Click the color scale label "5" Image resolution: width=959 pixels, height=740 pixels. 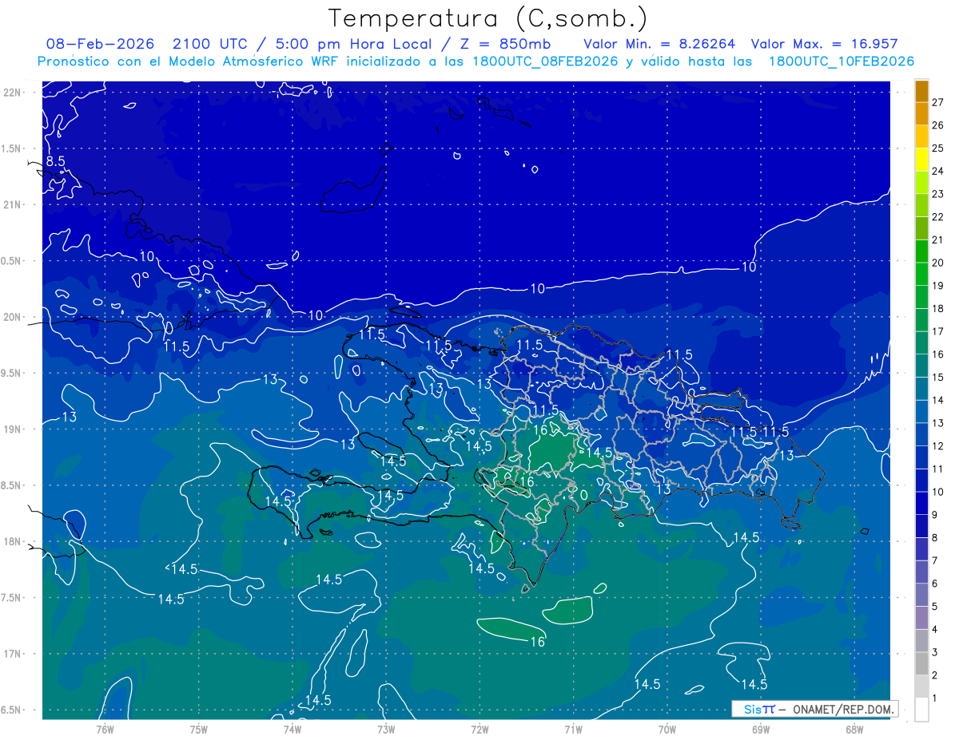(x=935, y=607)
